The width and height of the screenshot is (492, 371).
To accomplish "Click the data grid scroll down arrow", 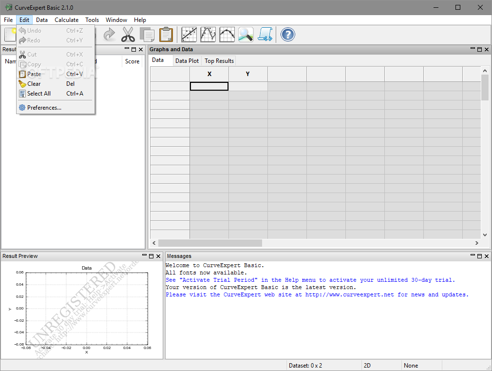I will [485, 234].
